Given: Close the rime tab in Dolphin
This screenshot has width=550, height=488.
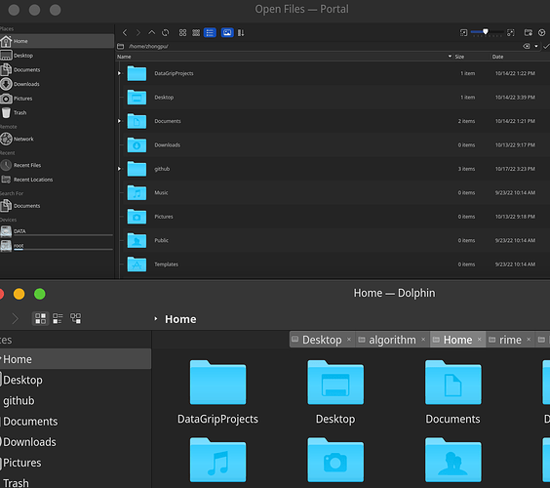Looking at the screenshot, I should [x=529, y=339].
